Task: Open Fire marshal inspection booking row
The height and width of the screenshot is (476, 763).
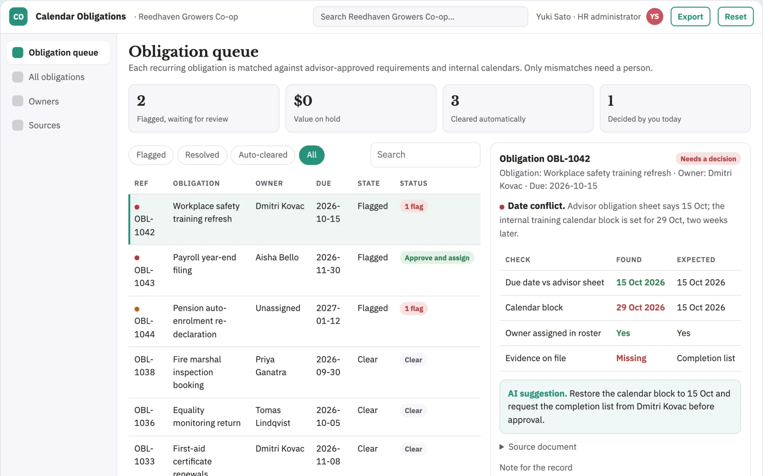Action: click(305, 372)
